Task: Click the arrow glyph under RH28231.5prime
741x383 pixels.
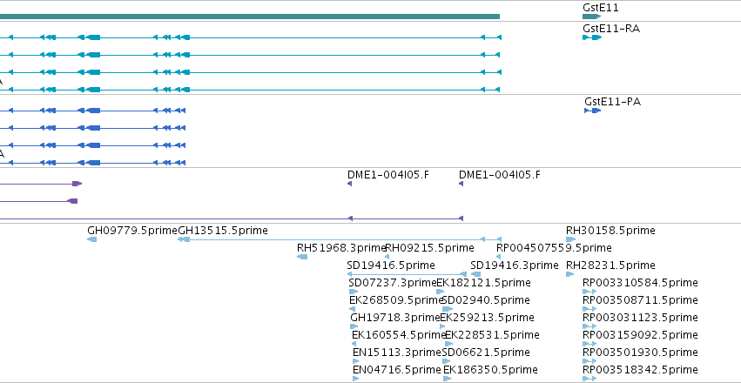Action: pos(570,274)
